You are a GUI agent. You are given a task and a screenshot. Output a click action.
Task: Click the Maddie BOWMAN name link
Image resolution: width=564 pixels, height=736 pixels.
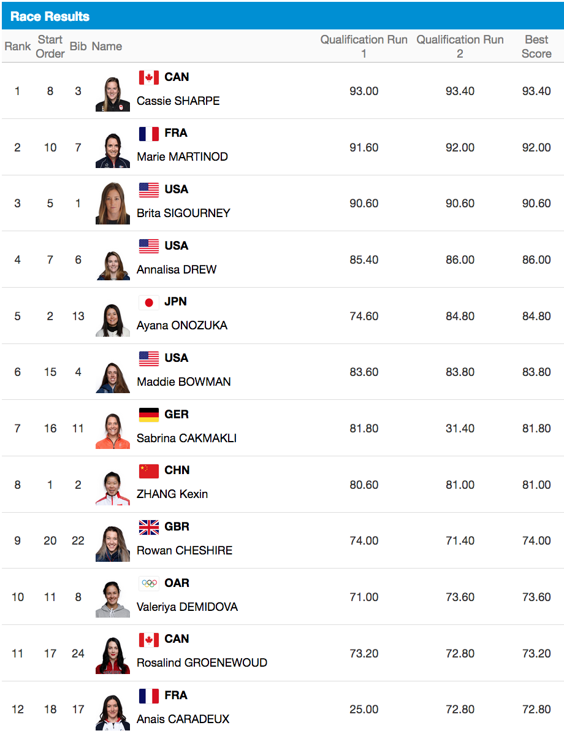[x=184, y=381]
